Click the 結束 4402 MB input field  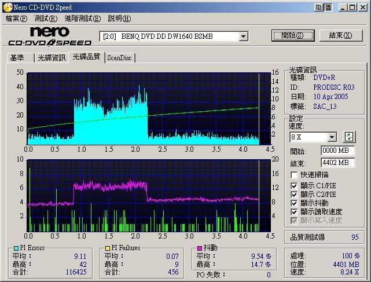[337, 163]
